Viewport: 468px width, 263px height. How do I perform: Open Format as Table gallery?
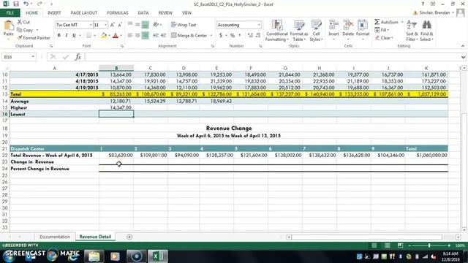[x=299, y=31]
